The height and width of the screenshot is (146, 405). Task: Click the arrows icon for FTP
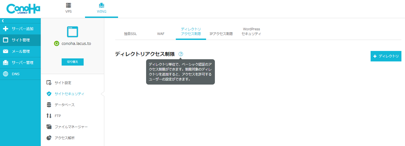coord(49,116)
